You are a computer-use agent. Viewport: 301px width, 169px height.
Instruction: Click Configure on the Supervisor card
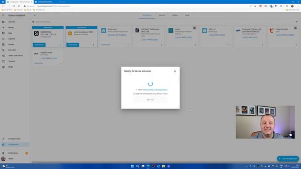[x=105, y=45]
